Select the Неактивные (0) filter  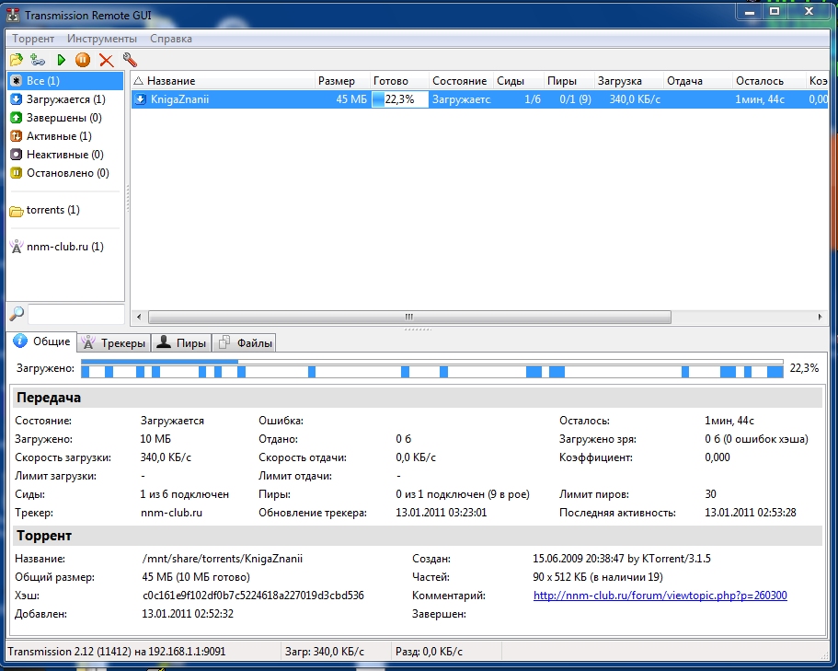tap(65, 155)
